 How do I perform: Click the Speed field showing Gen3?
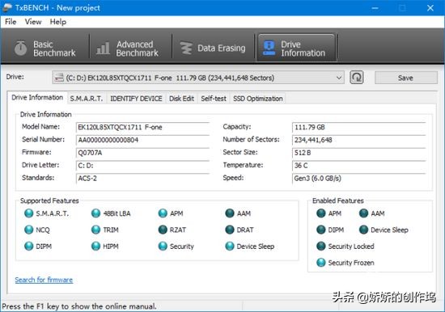pos(359,178)
